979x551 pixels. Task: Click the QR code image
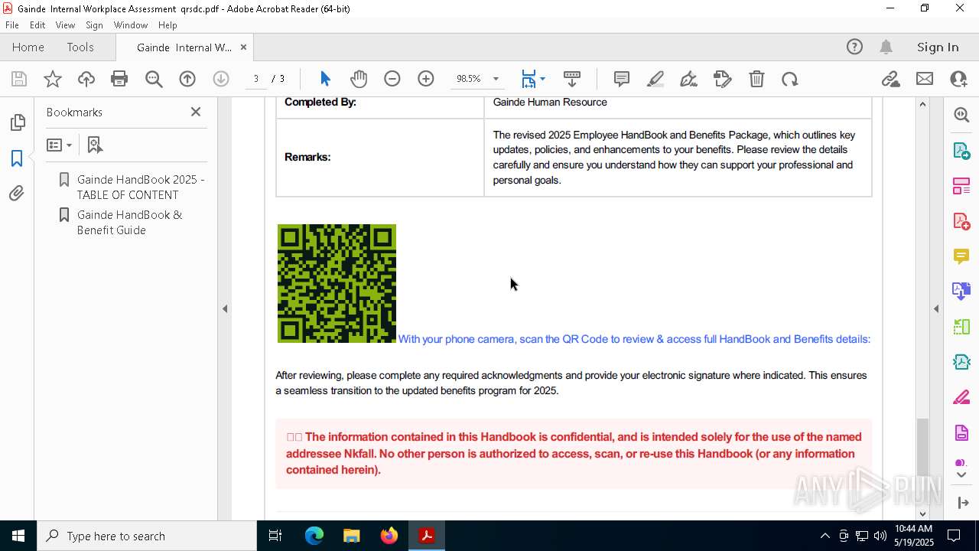coord(337,283)
